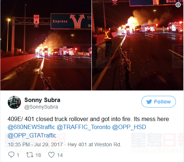Click the @SonnySubra handle
Image resolution: width=184 pixels, height=162 pixels.
41,107
